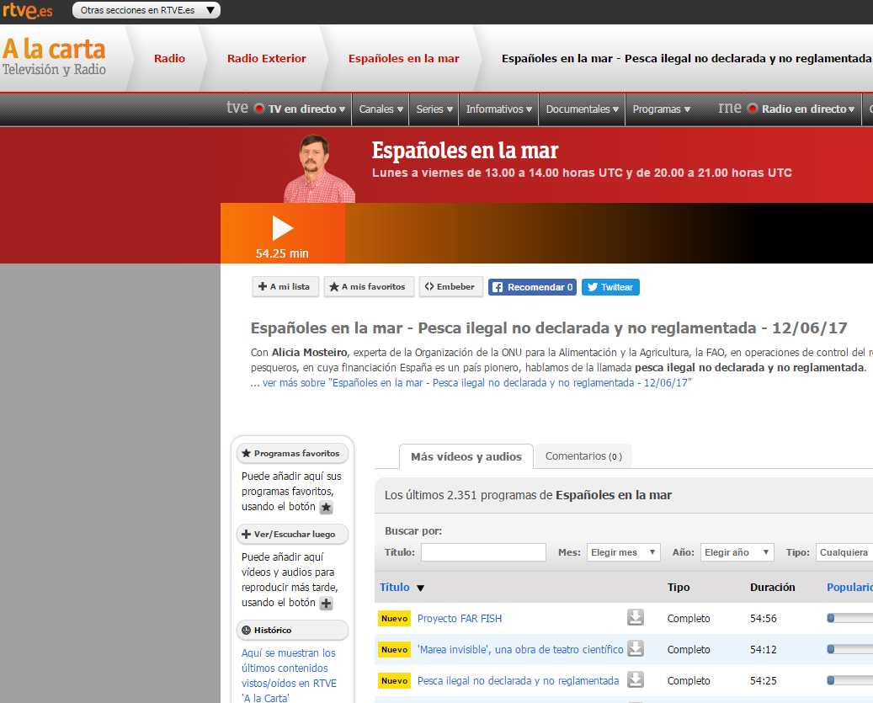Share the episode via Twittear button
The height and width of the screenshot is (703, 873).
[610, 287]
